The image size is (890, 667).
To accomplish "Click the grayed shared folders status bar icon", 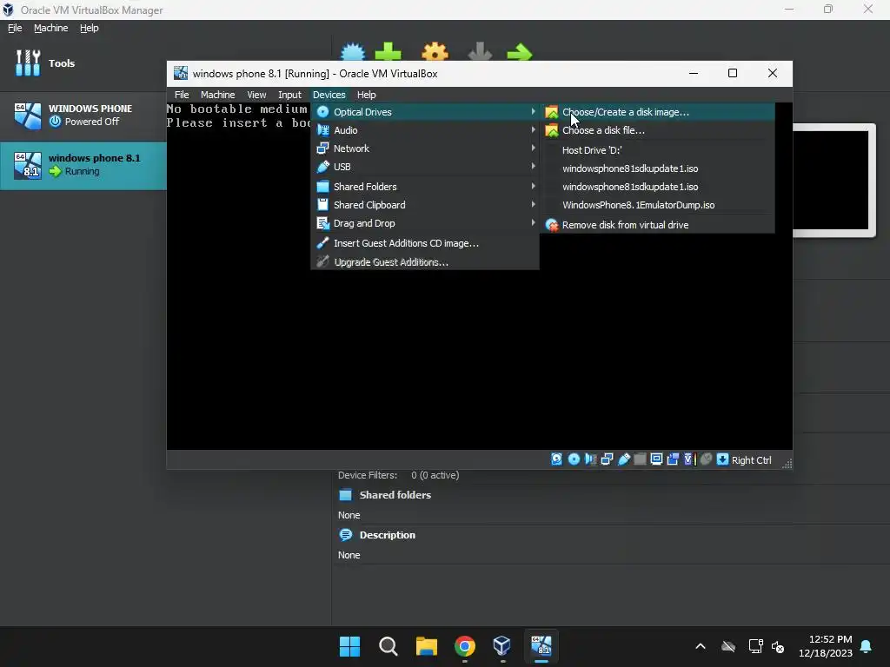I will (641, 459).
